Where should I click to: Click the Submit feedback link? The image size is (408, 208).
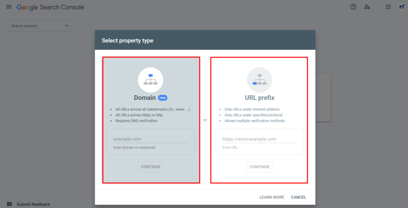point(33,204)
